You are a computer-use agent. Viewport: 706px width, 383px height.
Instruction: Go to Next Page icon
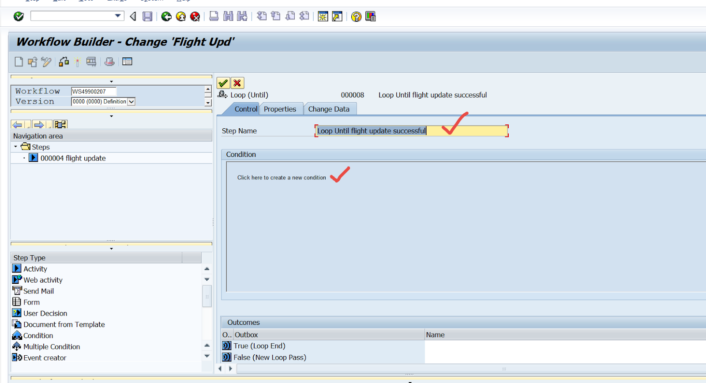290,17
